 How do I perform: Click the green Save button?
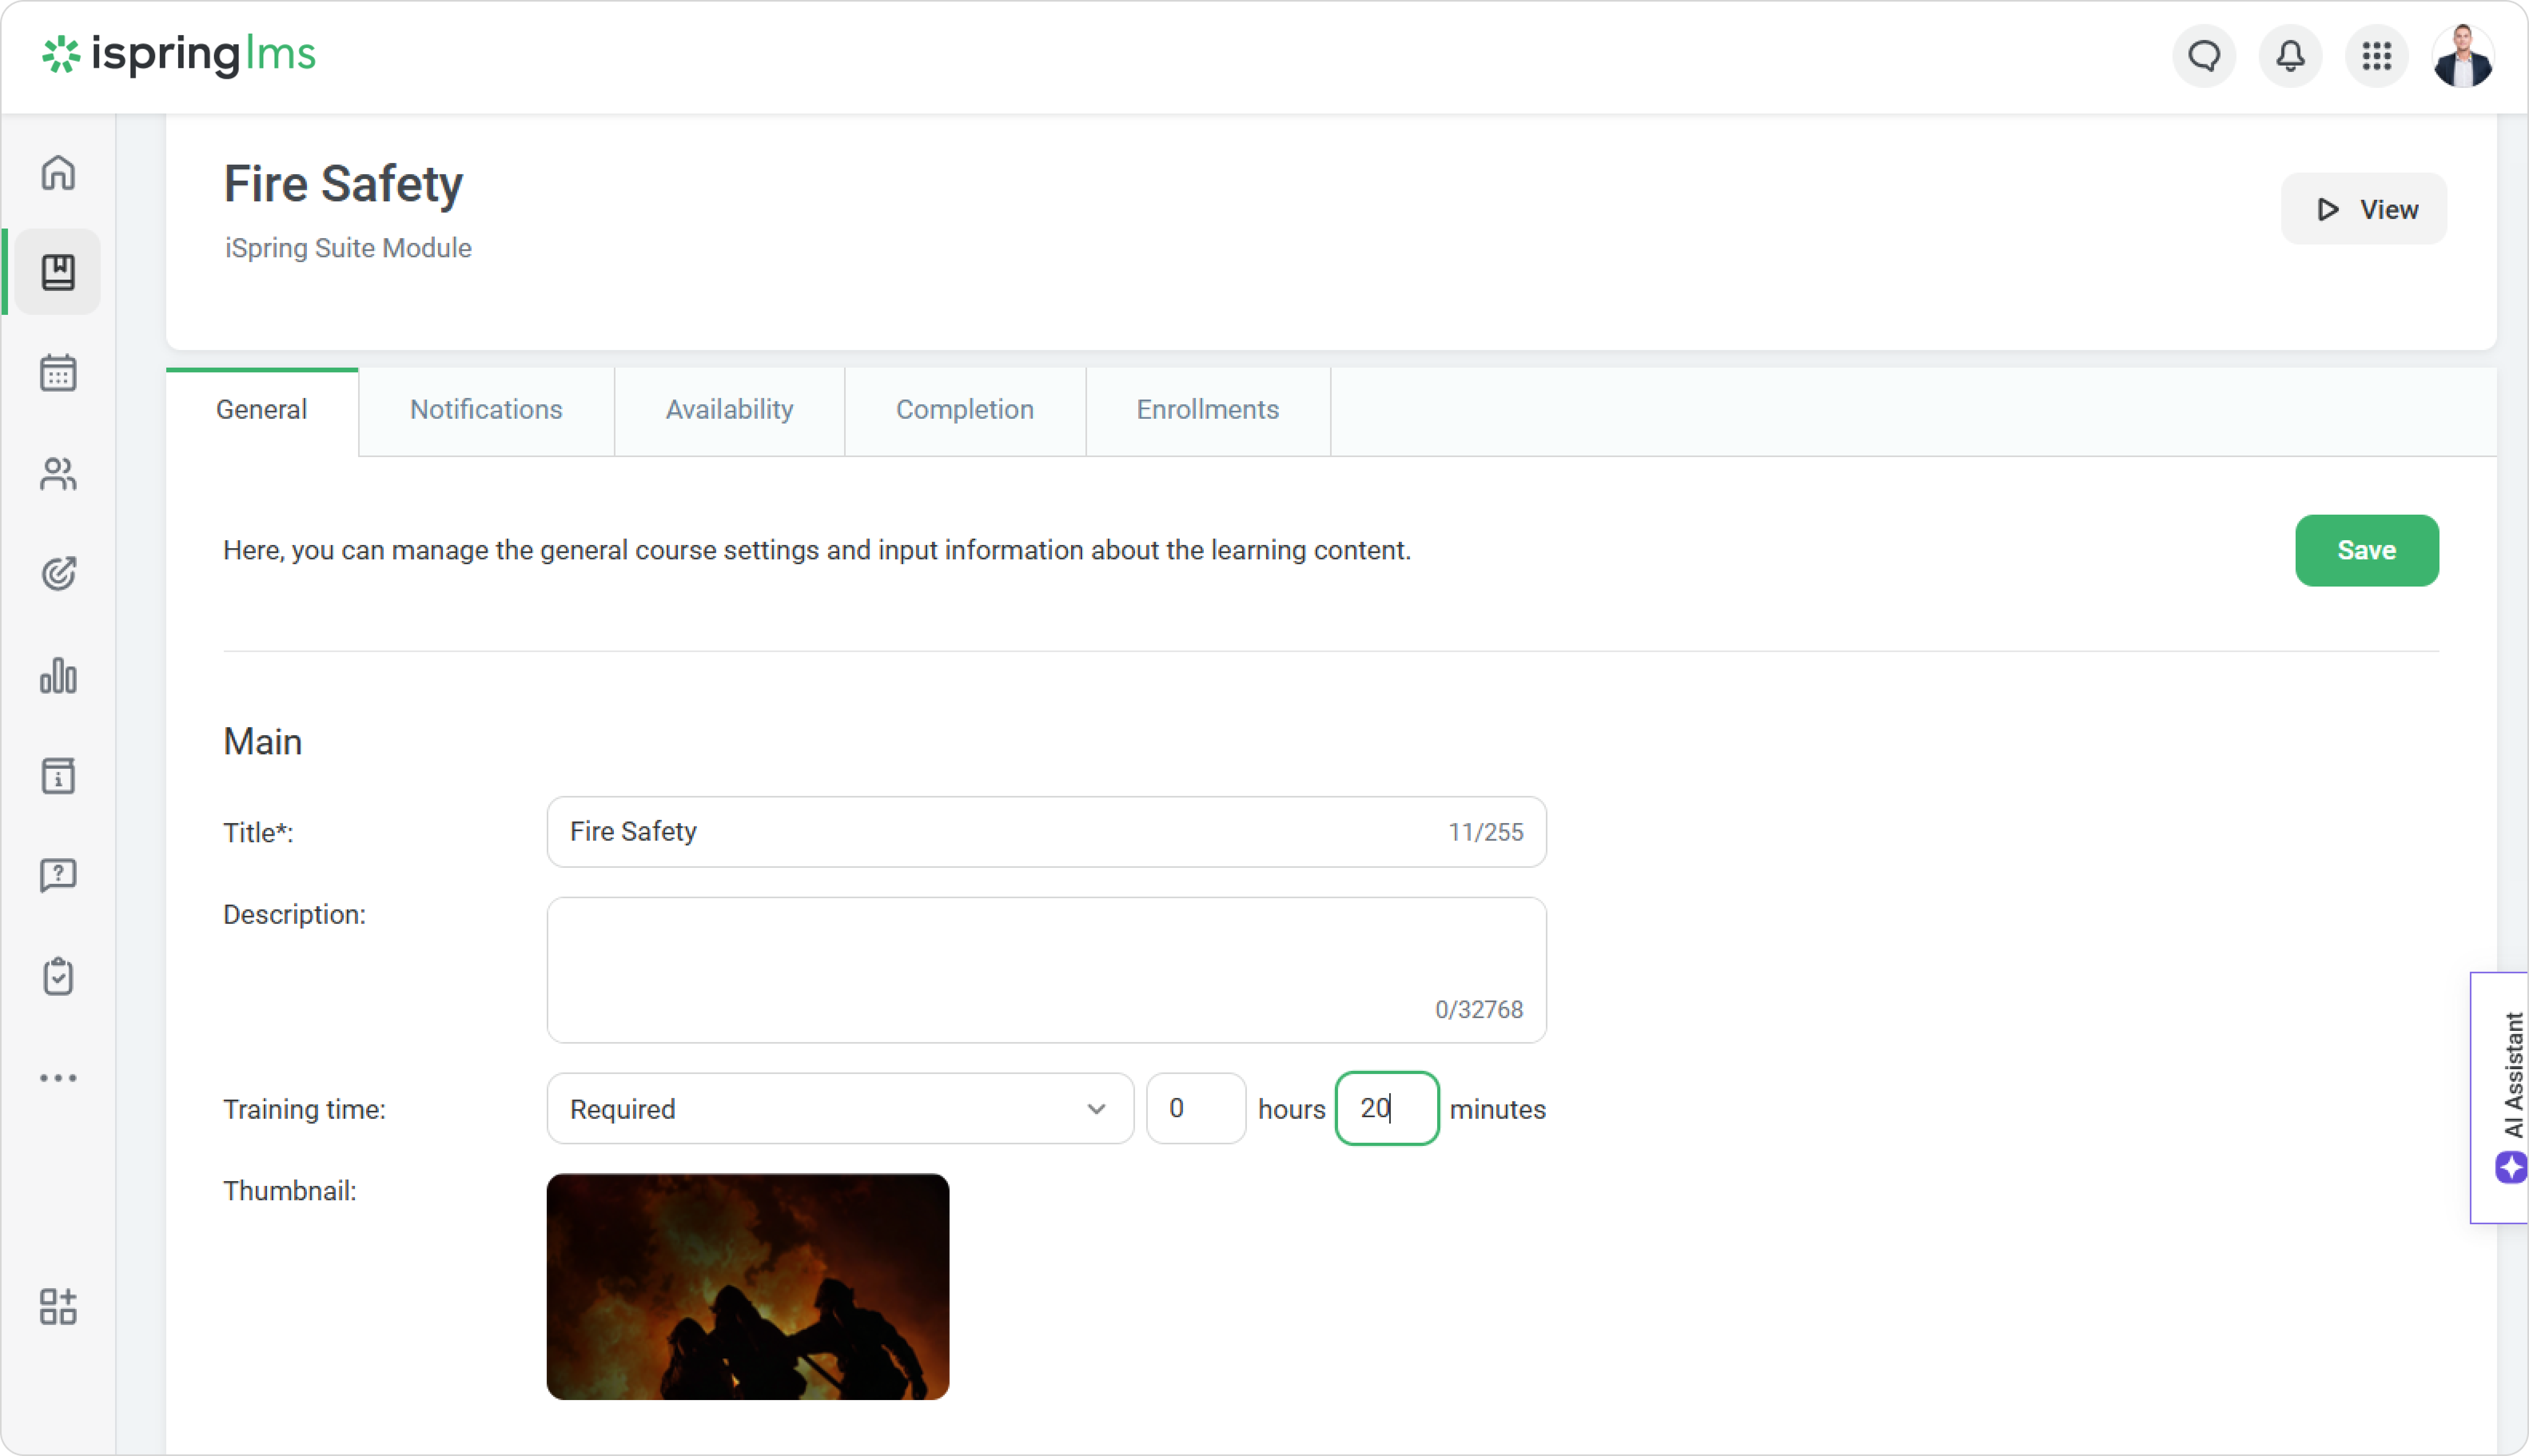[2366, 551]
